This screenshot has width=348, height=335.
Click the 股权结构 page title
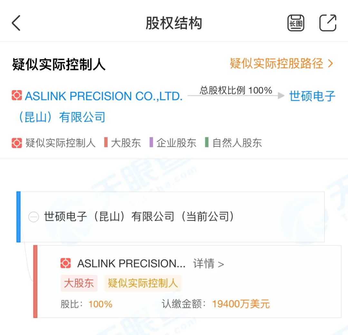pyautogui.click(x=174, y=23)
